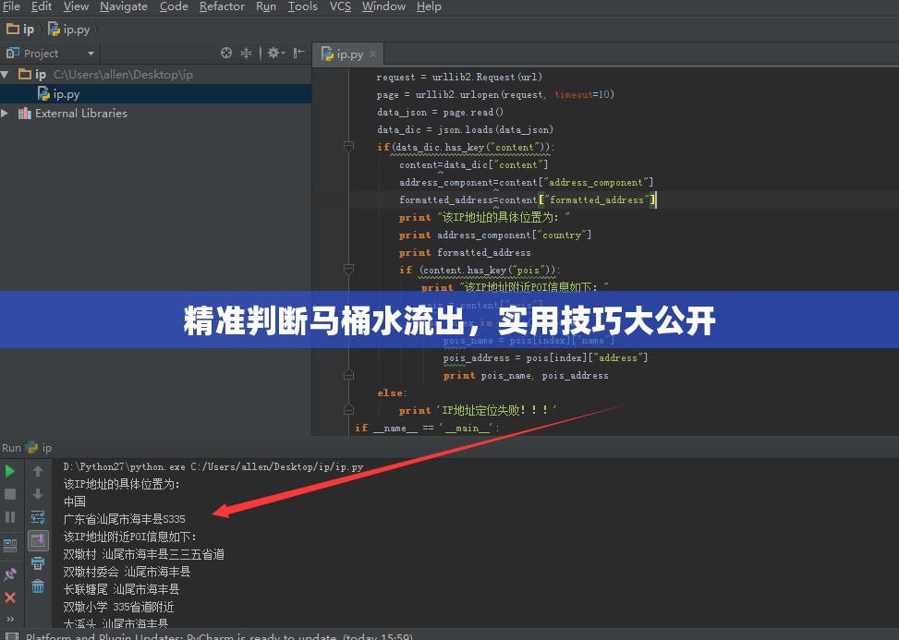
Task: Click console line 该IP地址附近POI信息如下：
Action: click(130, 537)
